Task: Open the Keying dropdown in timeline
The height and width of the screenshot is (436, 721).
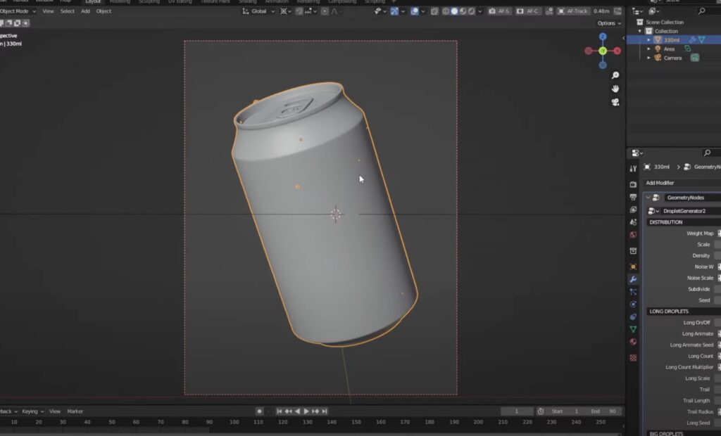Action: click(32, 411)
